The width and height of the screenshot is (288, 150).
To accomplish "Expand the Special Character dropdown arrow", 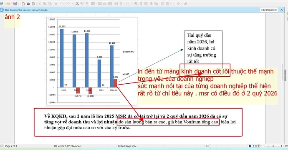I will click(131, 4).
